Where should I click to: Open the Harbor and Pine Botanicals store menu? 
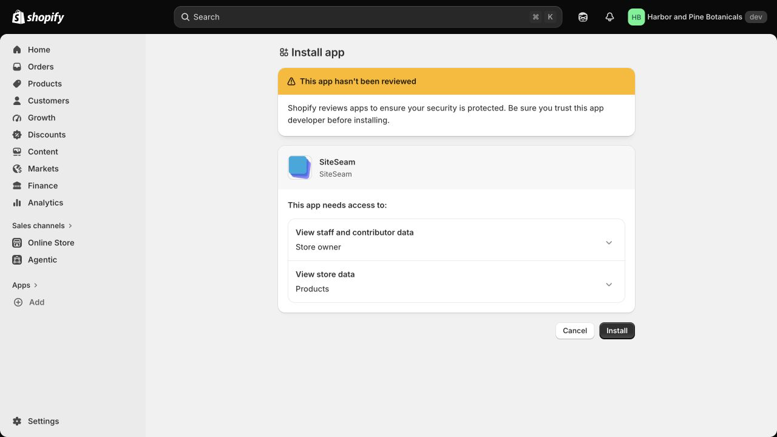tap(698, 17)
